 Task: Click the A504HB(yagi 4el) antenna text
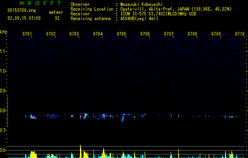(x=139, y=19)
